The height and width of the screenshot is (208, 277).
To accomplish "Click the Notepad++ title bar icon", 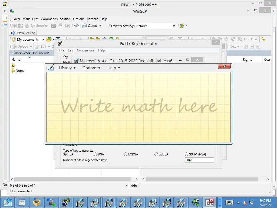I will 5,4.
